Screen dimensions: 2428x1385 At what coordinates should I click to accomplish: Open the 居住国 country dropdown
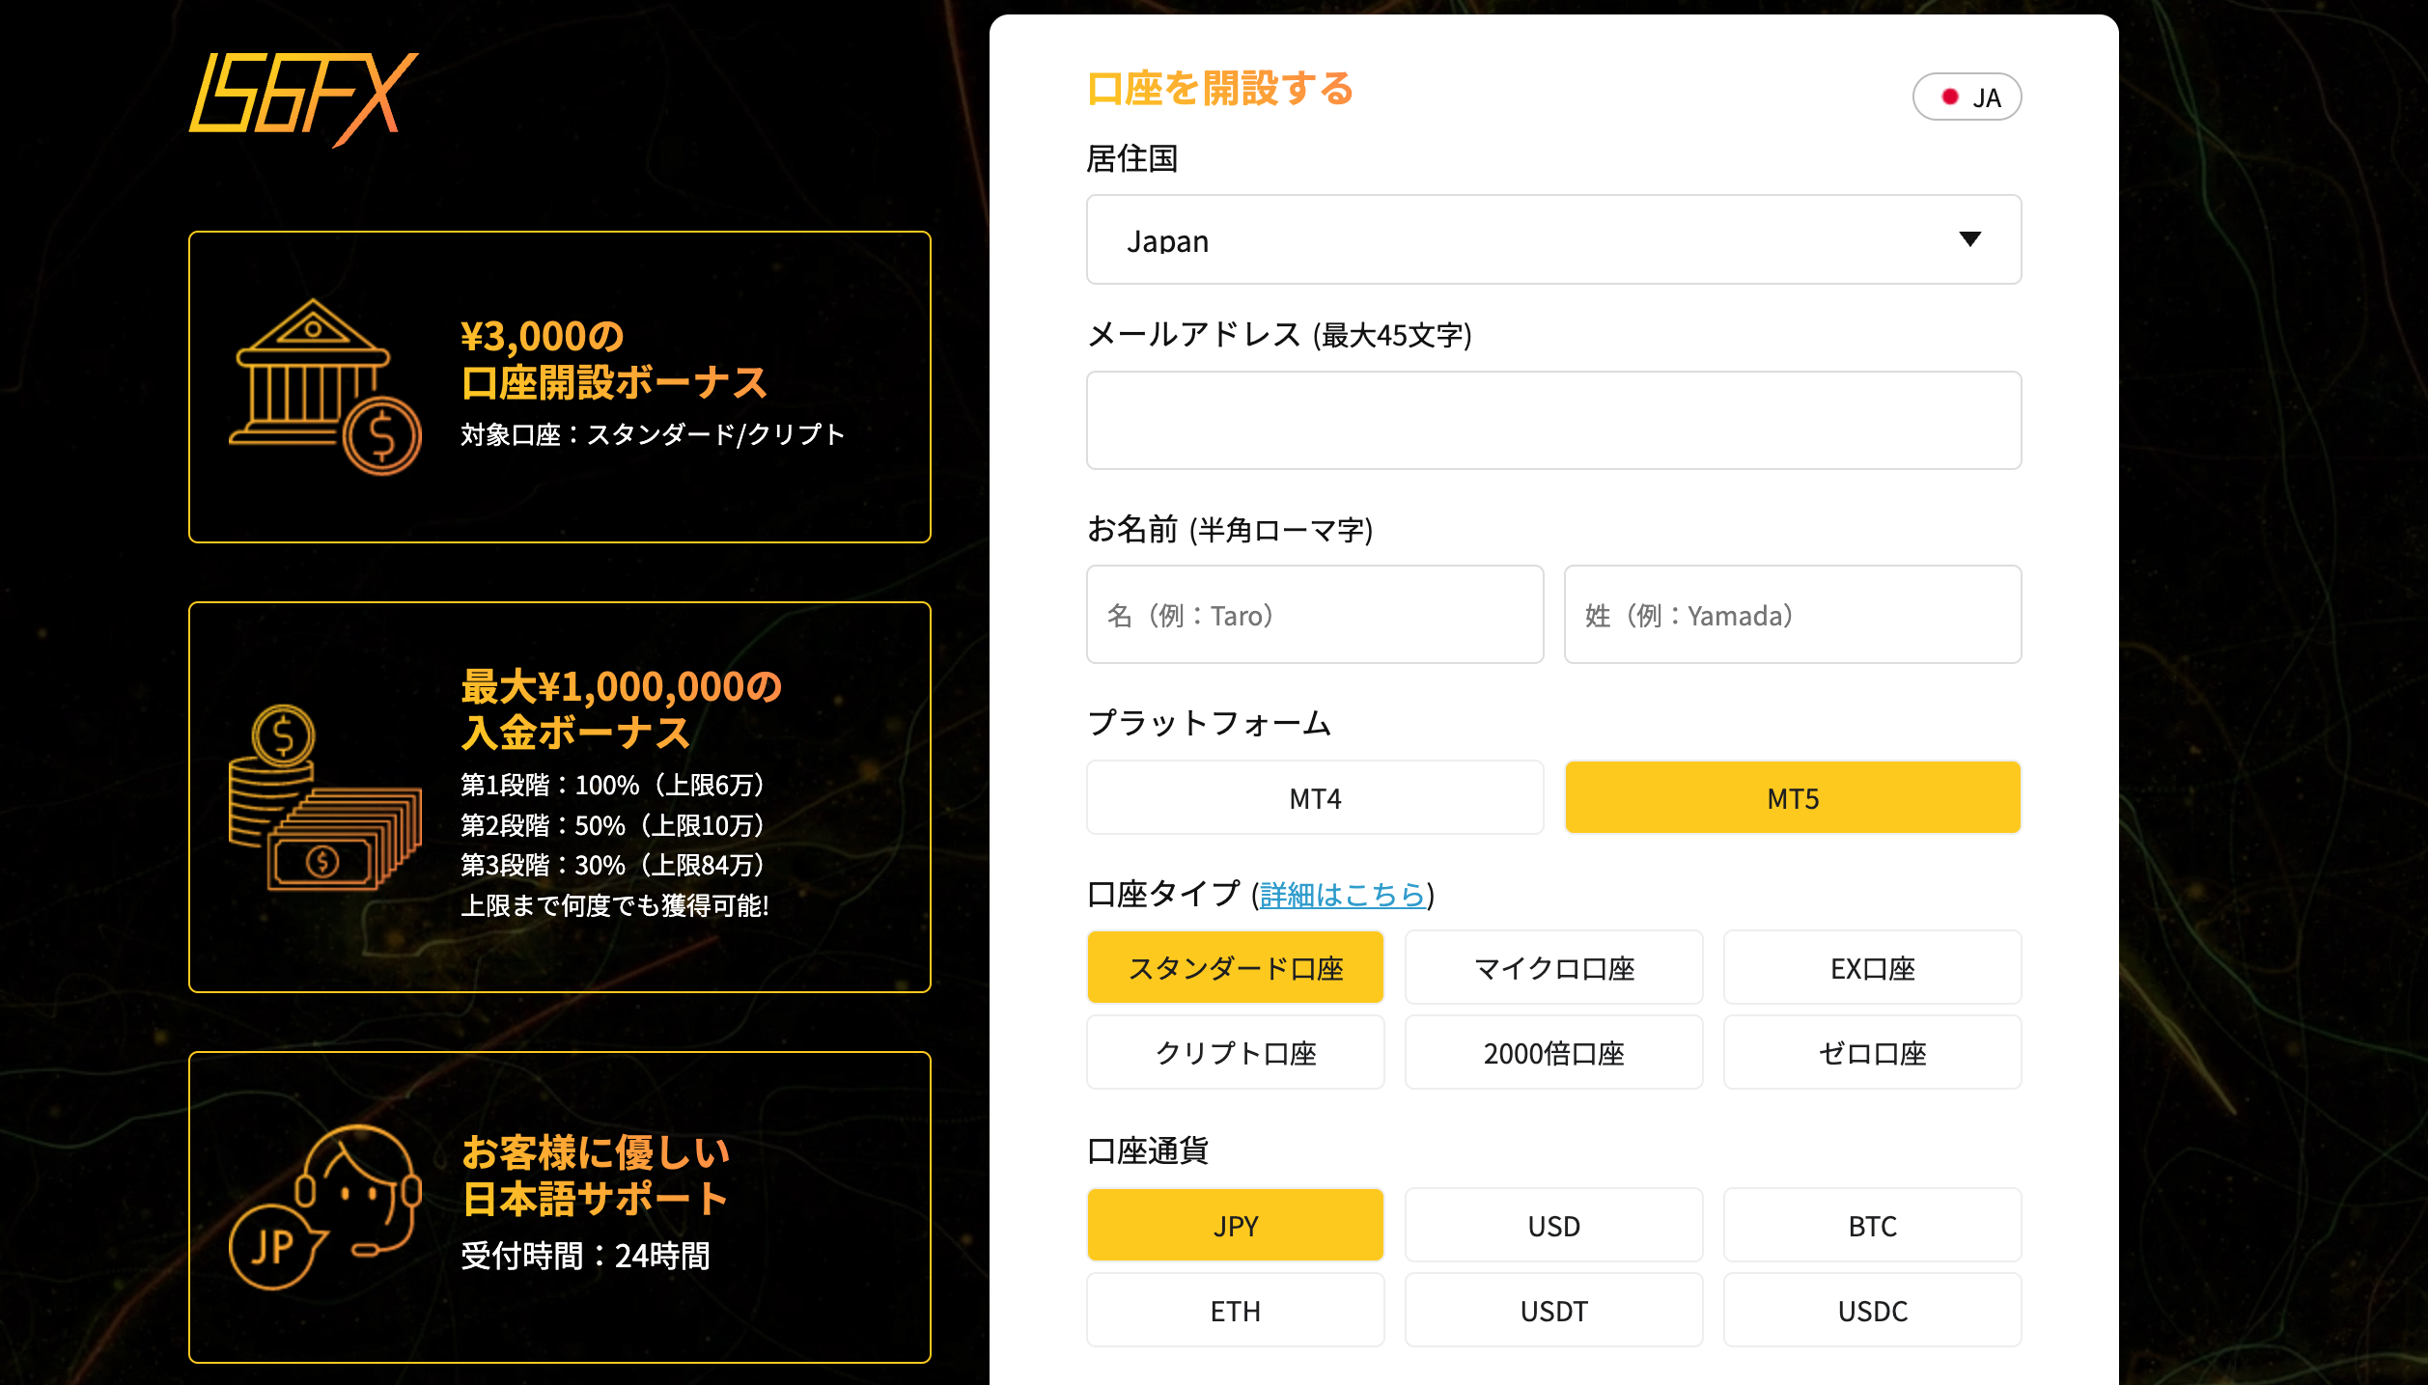tap(1552, 239)
